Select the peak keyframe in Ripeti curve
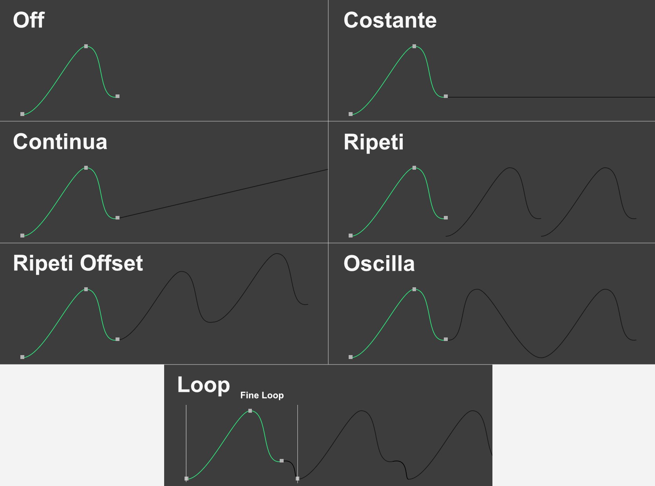Screen dimensions: 655x486 414,168
